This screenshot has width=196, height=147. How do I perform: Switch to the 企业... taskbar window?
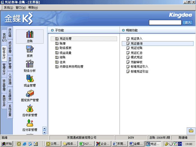103,144
